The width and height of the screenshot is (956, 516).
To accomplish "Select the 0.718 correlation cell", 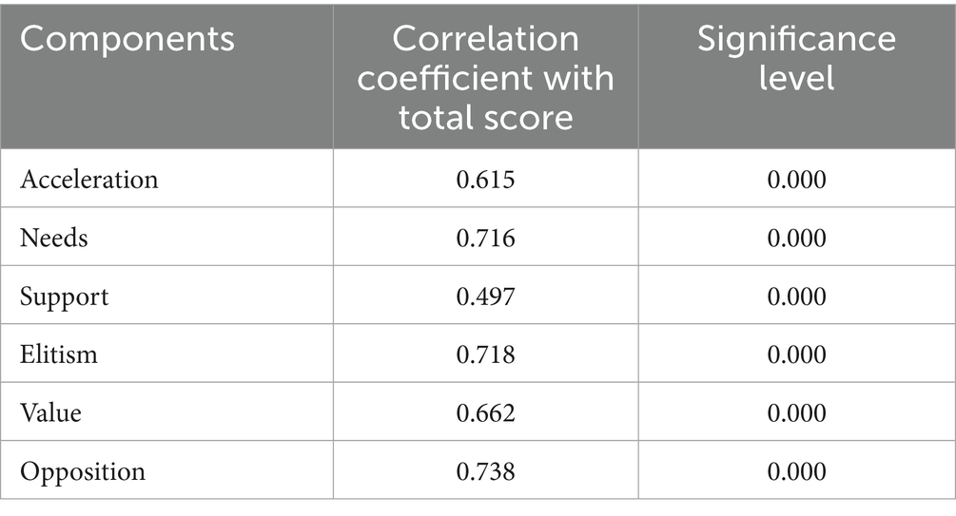I will click(485, 354).
